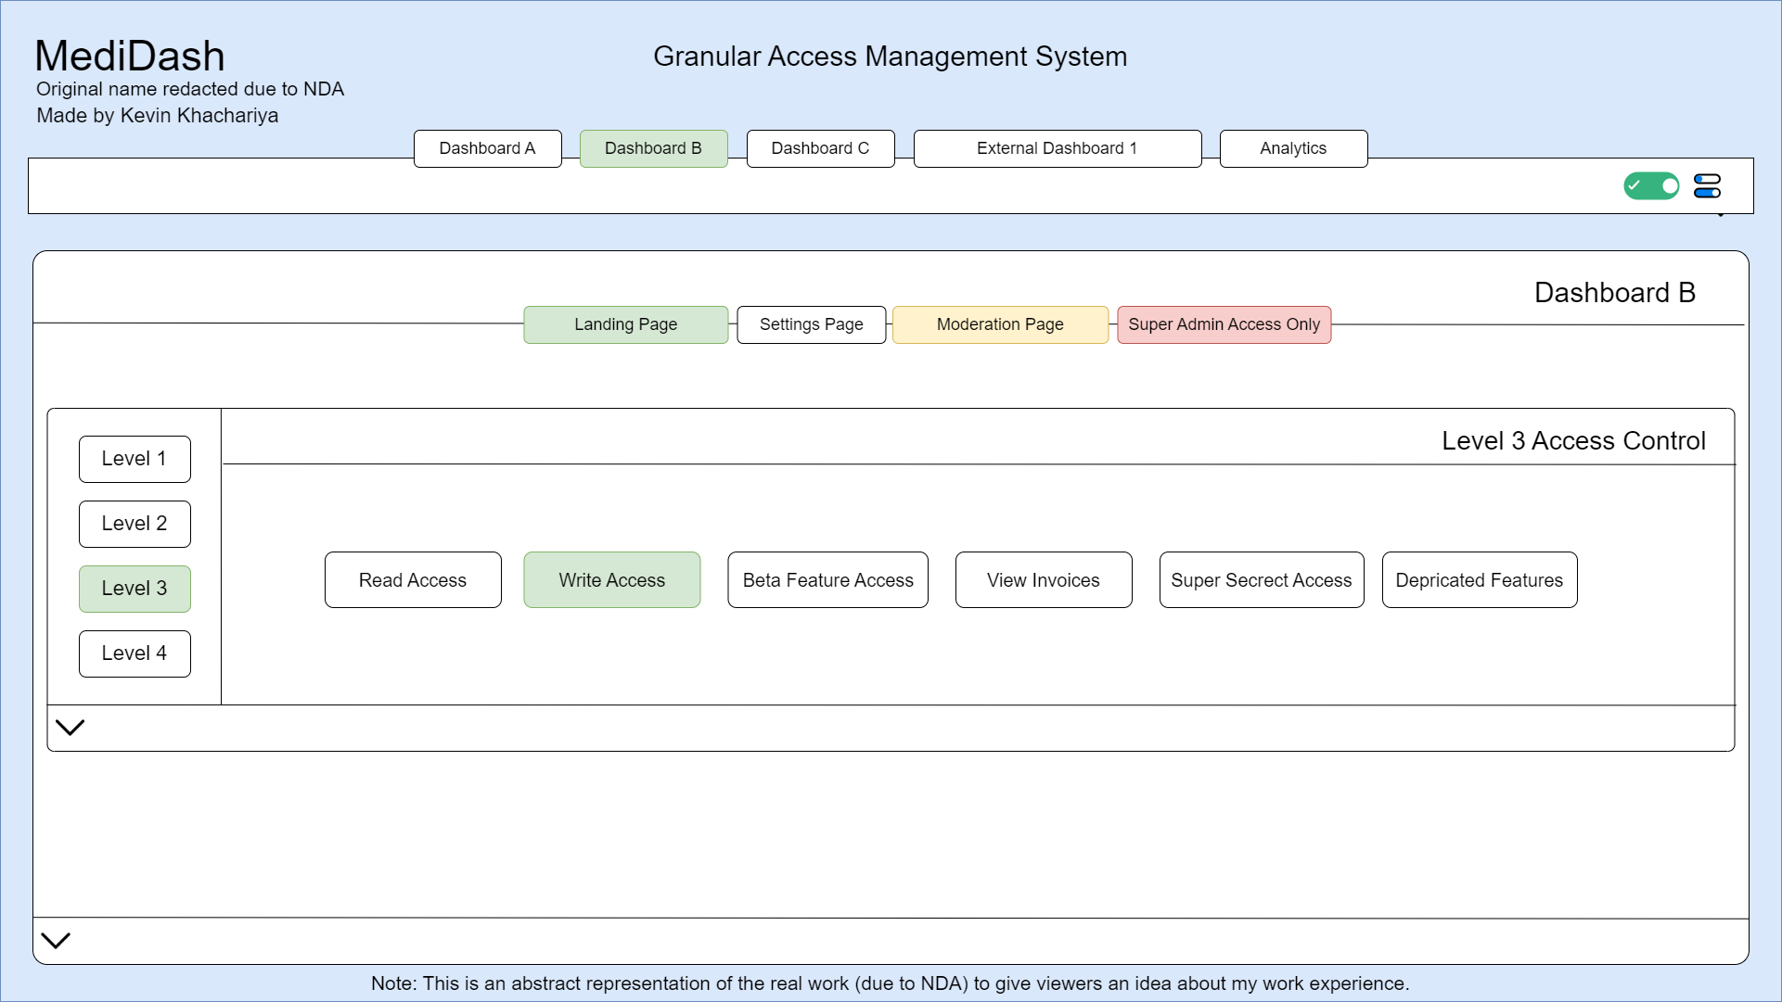The width and height of the screenshot is (1782, 1002).
Task: Select Dashboard B tab
Action: (654, 148)
